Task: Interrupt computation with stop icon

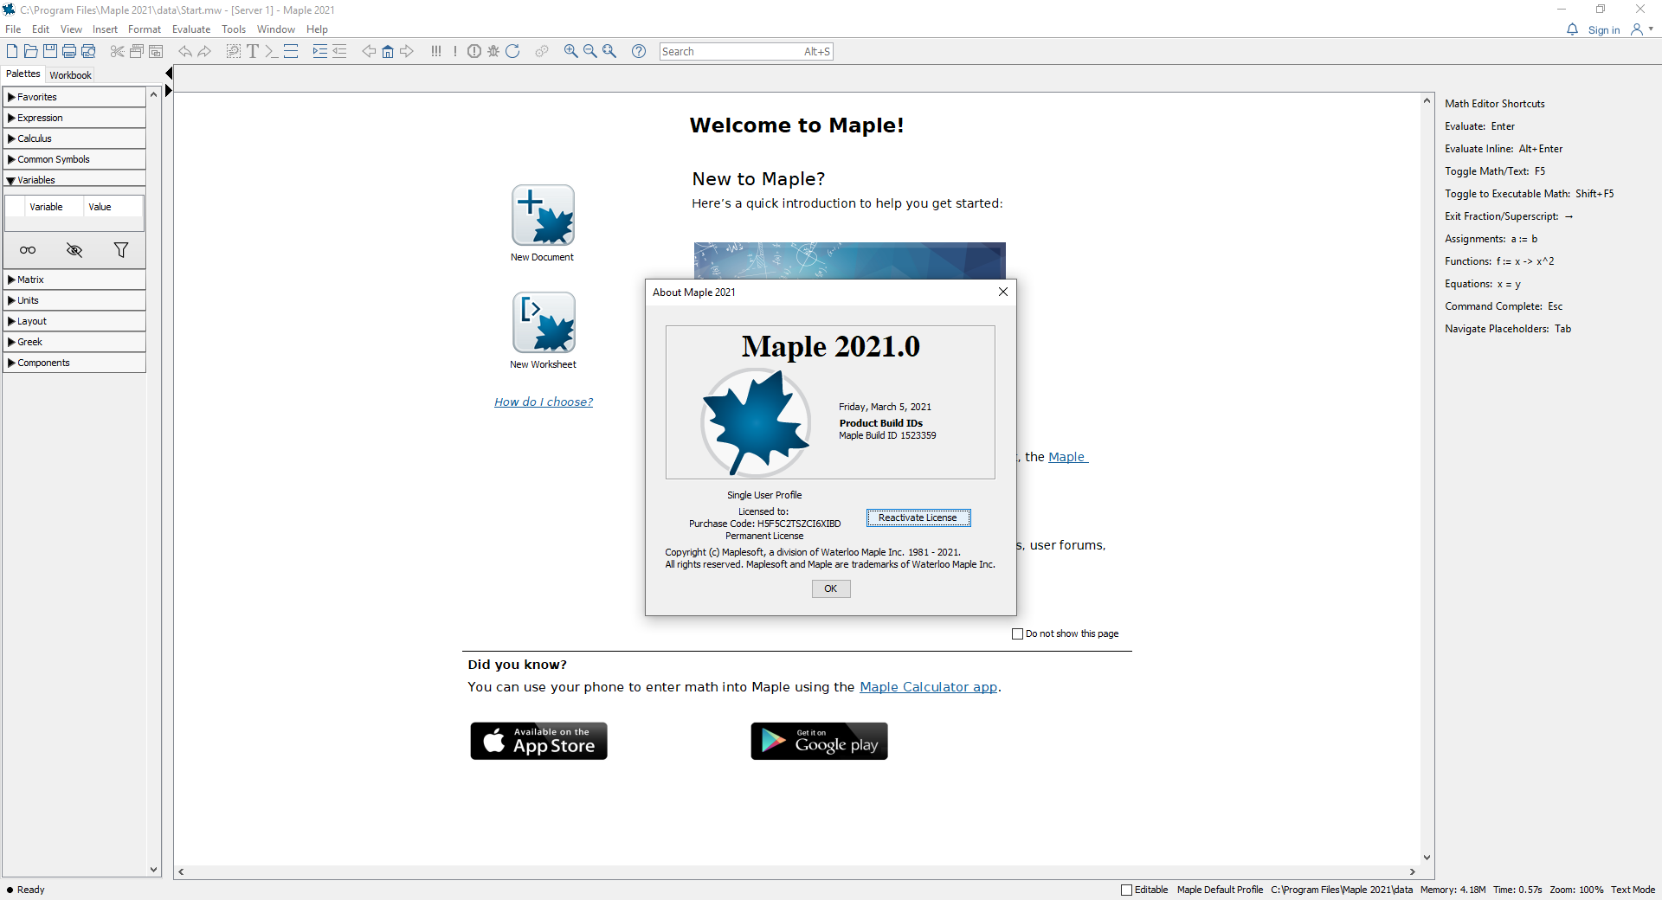Action: (474, 51)
